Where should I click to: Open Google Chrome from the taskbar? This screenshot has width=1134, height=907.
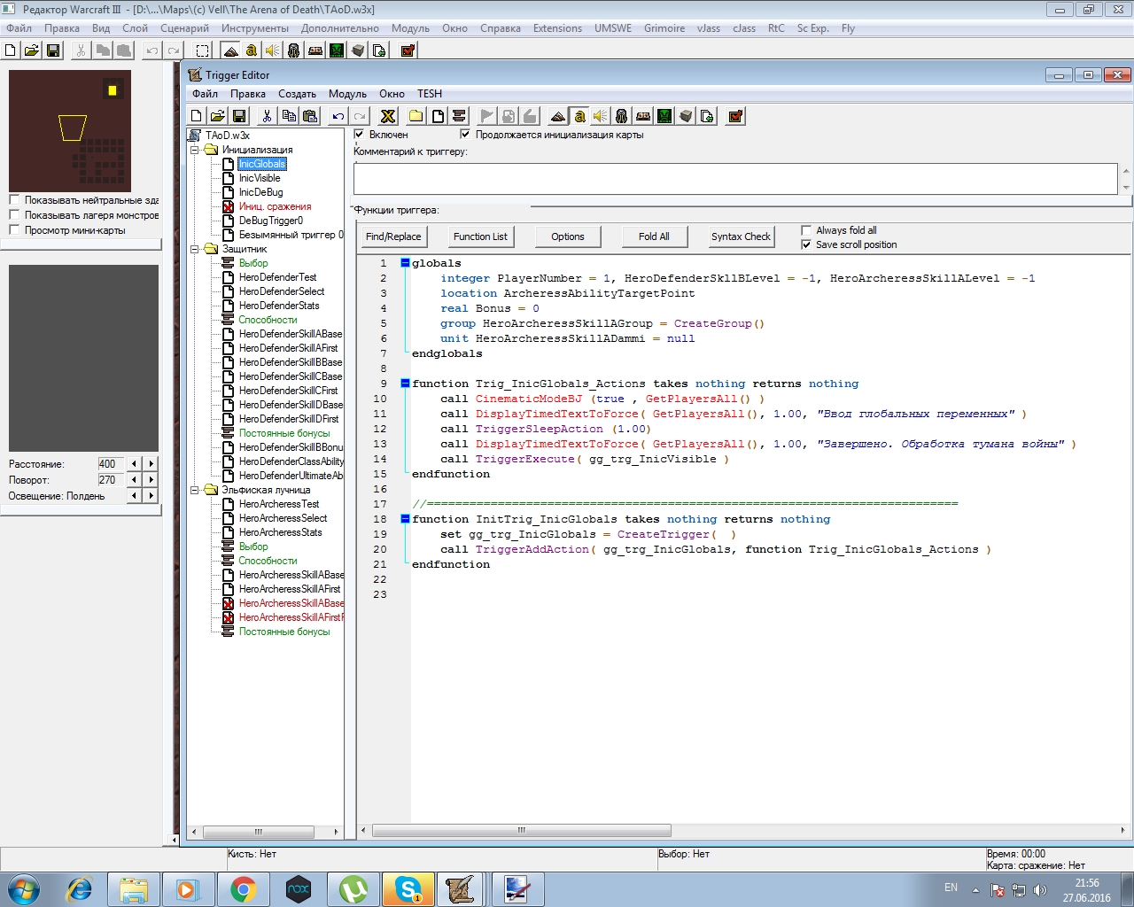point(243,889)
